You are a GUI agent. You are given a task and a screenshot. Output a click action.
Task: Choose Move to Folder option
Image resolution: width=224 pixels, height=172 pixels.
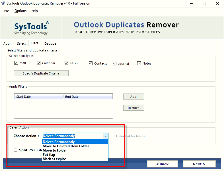tap(75, 150)
